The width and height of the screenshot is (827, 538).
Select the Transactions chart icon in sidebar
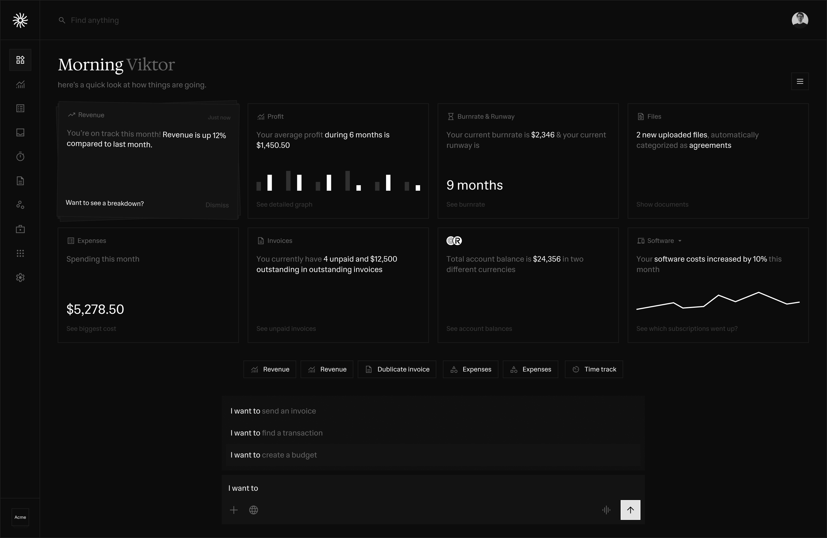pos(20,84)
